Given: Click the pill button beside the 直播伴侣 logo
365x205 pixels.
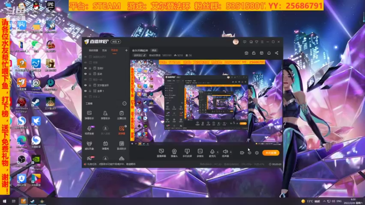Looking at the screenshot, I should (x=116, y=42).
